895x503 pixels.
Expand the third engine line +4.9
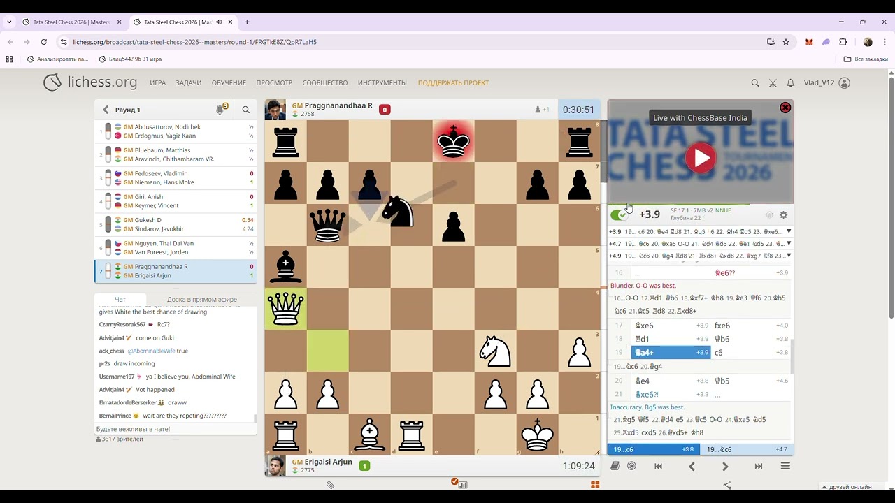click(789, 256)
